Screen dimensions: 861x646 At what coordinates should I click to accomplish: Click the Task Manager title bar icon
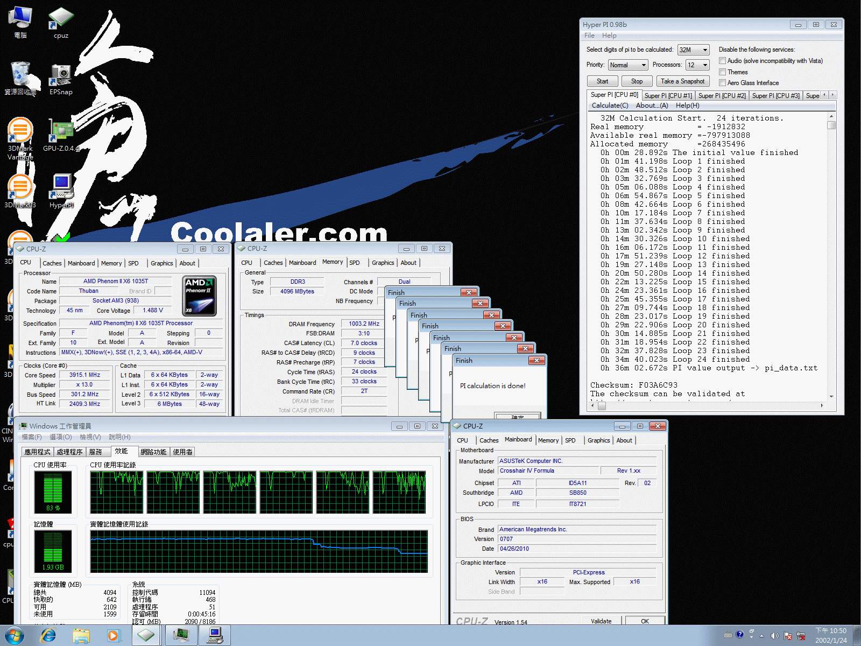[23, 426]
